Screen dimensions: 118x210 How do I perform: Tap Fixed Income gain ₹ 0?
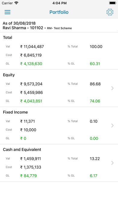click(x=23, y=138)
